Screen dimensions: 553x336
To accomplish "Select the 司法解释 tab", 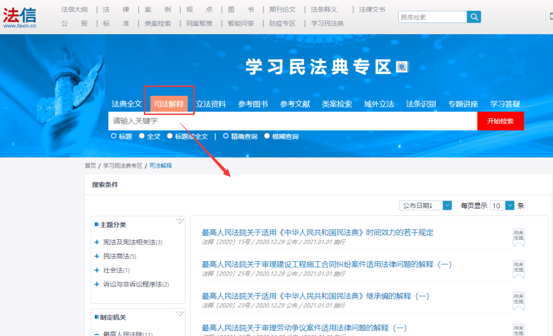I will [x=169, y=104].
